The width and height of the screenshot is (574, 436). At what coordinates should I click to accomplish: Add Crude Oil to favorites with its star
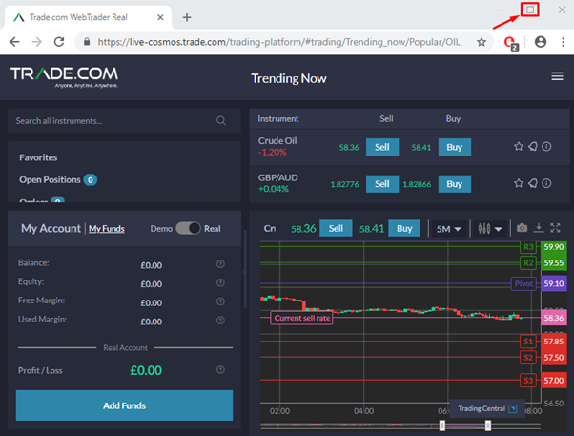(x=519, y=147)
